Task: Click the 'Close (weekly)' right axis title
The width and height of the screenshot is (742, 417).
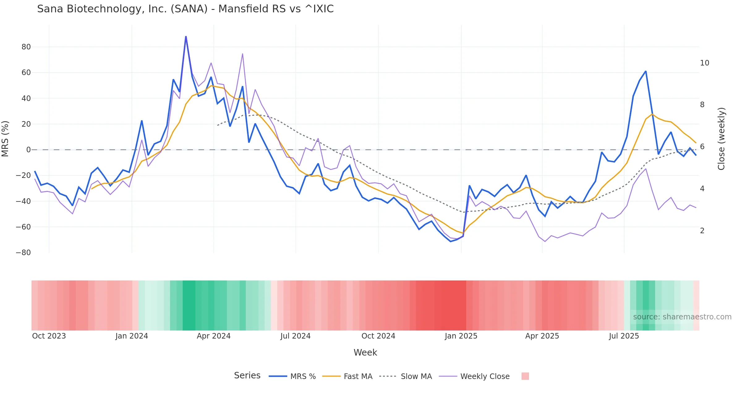Action: (721, 139)
